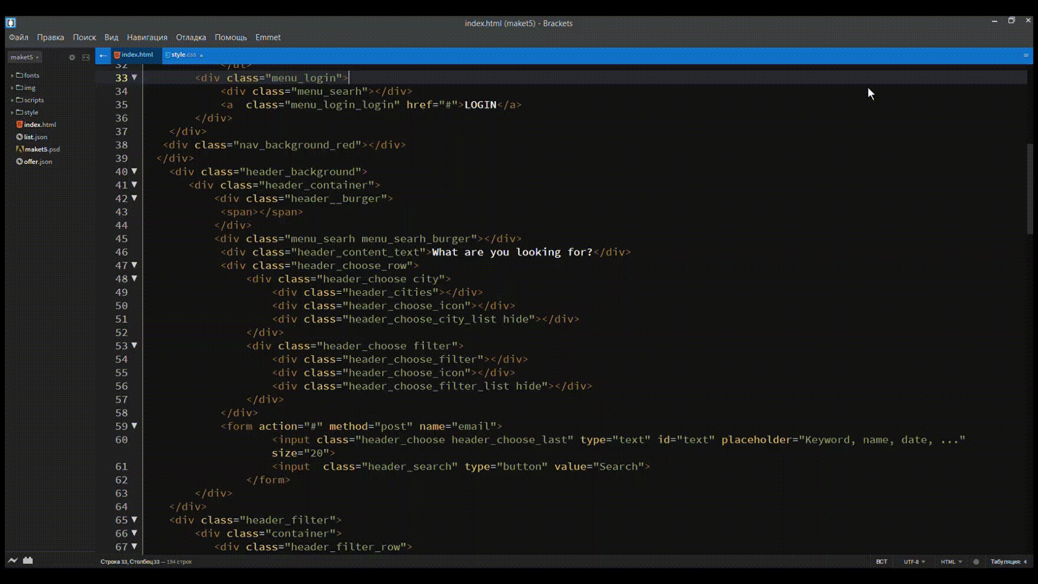Click the fonts folder icon
Image resolution: width=1038 pixels, height=584 pixels.
click(x=19, y=75)
